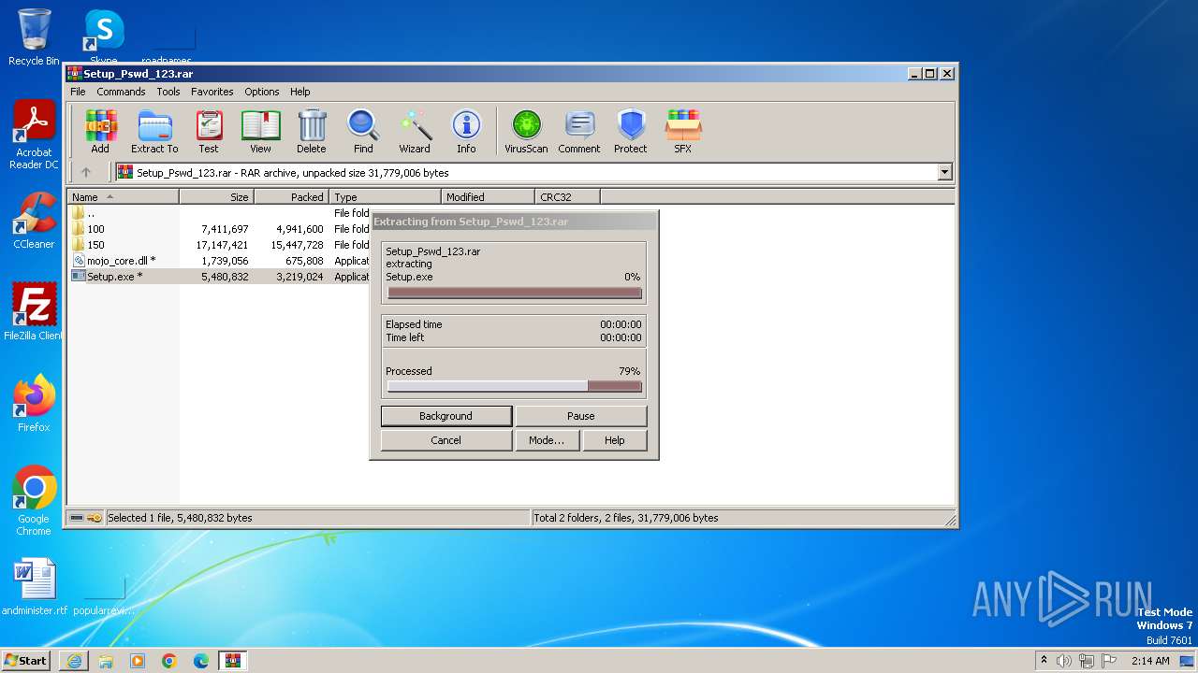Open andminister.rtf document on desktop
1198x673 pixels.
coord(35,587)
